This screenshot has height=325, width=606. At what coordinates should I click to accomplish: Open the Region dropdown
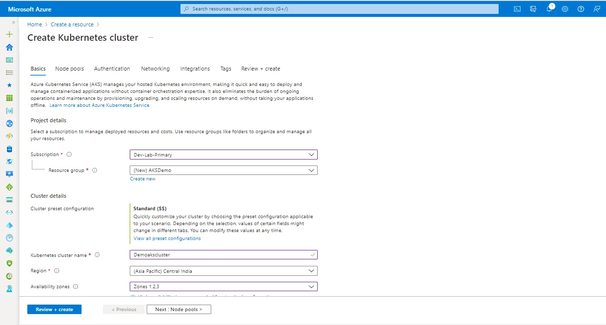coord(223,270)
